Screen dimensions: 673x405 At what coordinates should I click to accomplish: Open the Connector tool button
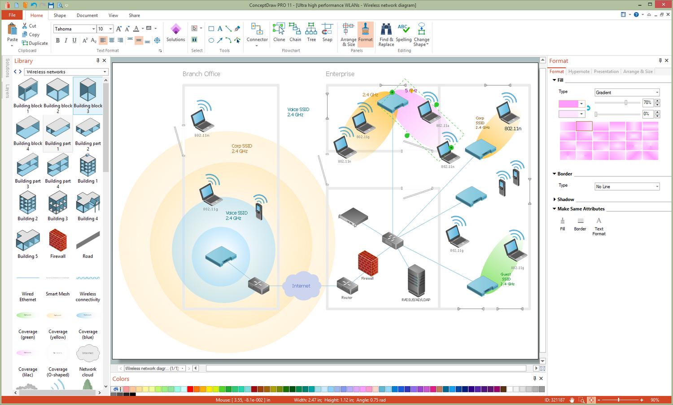(x=257, y=35)
